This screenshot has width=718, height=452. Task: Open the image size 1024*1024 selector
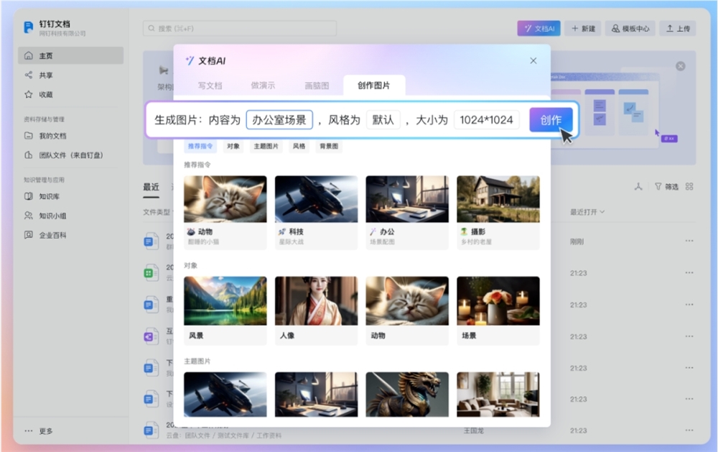485,119
